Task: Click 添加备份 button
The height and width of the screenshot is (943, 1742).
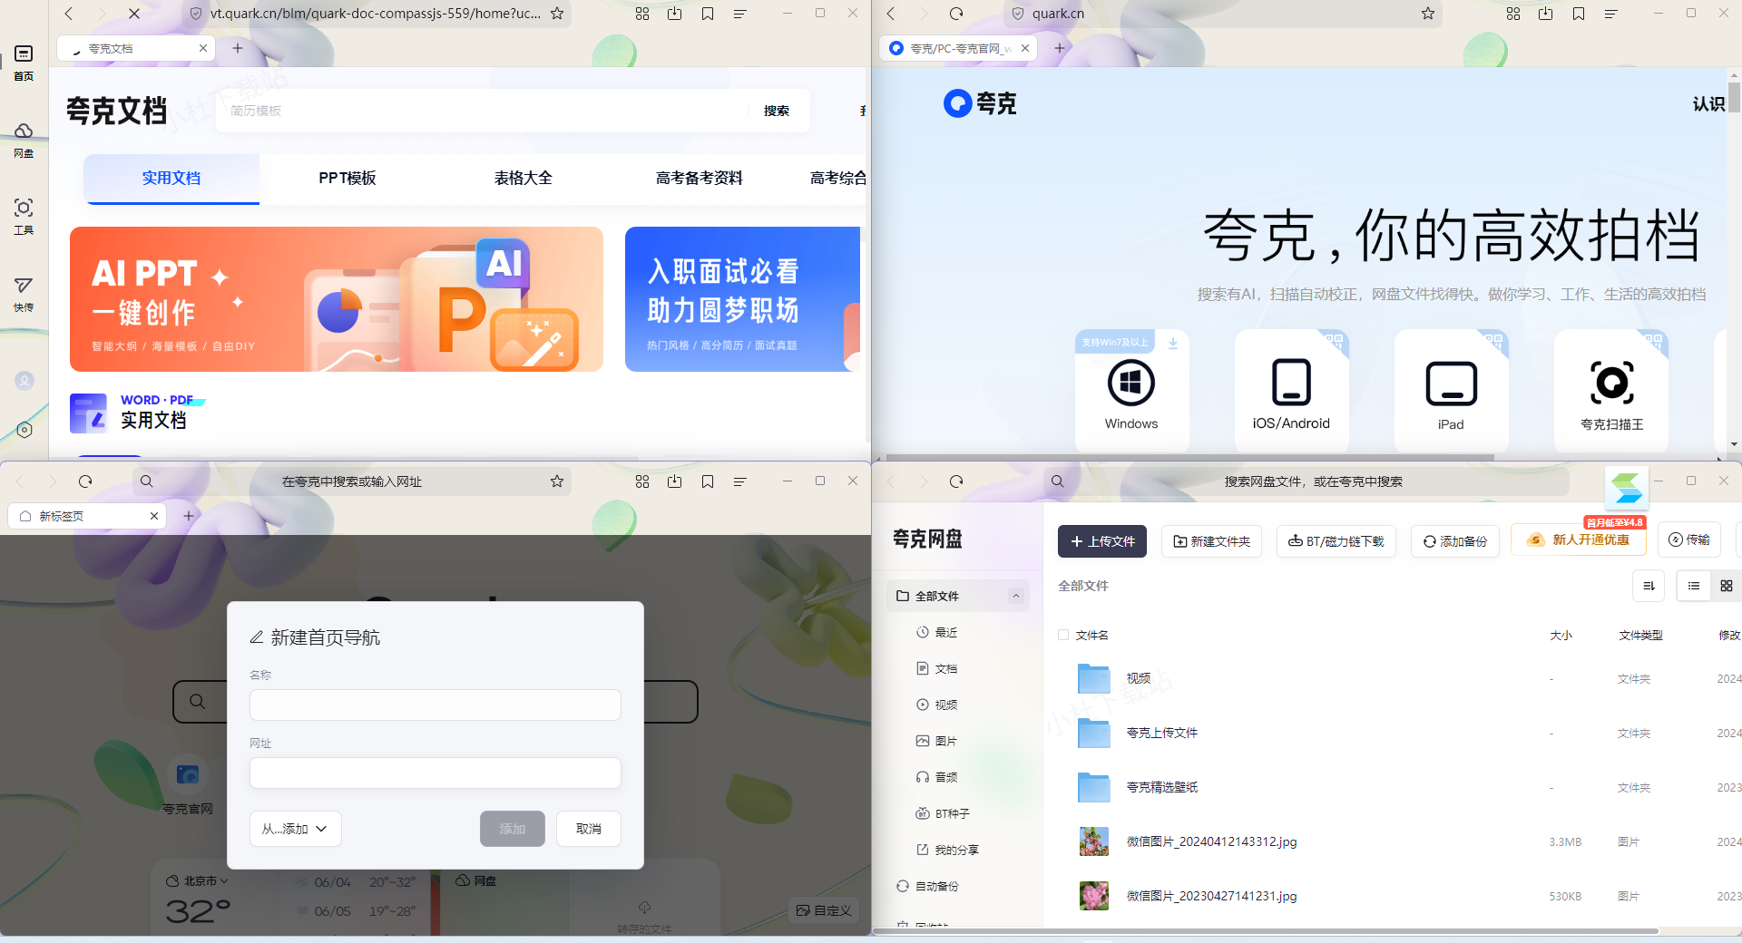Action: point(1455,541)
